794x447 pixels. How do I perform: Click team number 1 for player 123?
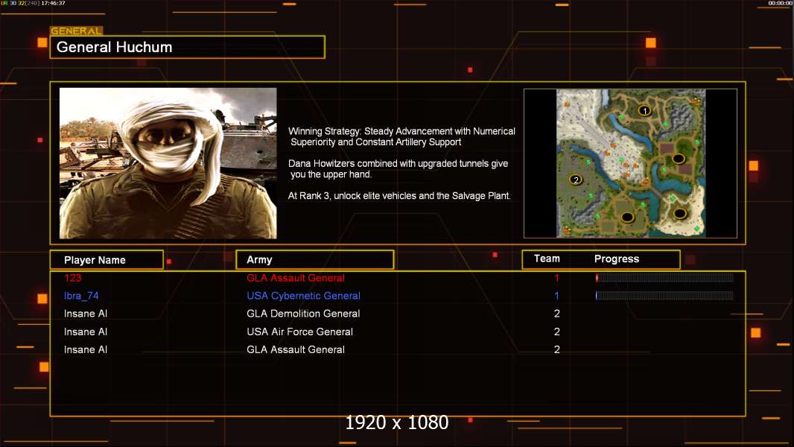pyautogui.click(x=556, y=277)
